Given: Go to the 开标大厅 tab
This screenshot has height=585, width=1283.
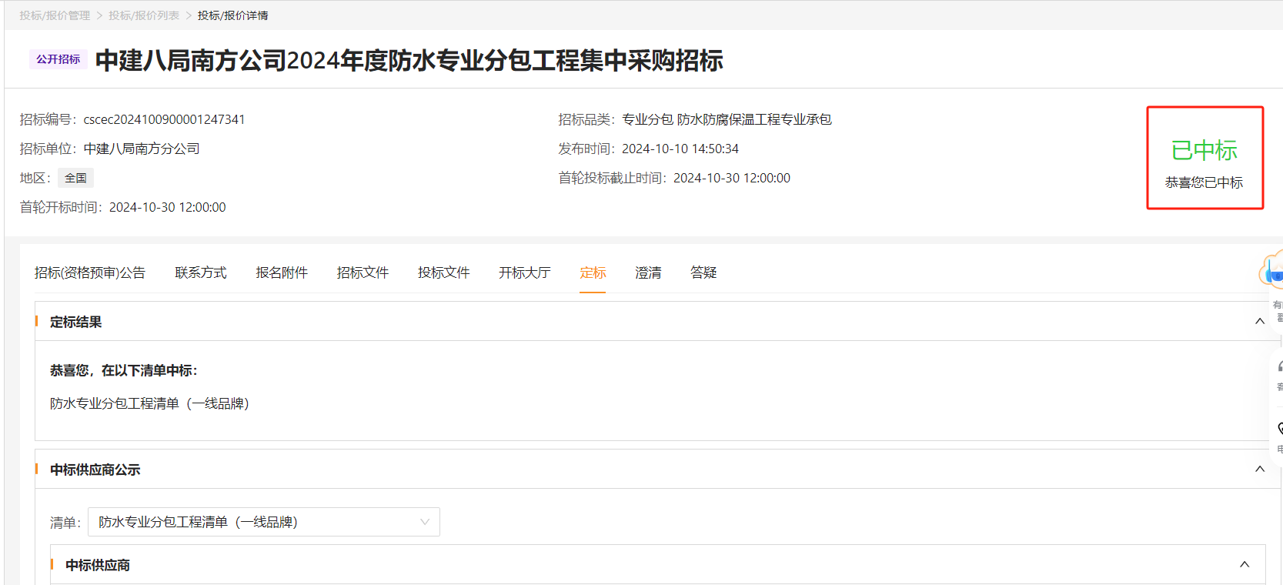Looking at the screenshot, I should [524, 272].
